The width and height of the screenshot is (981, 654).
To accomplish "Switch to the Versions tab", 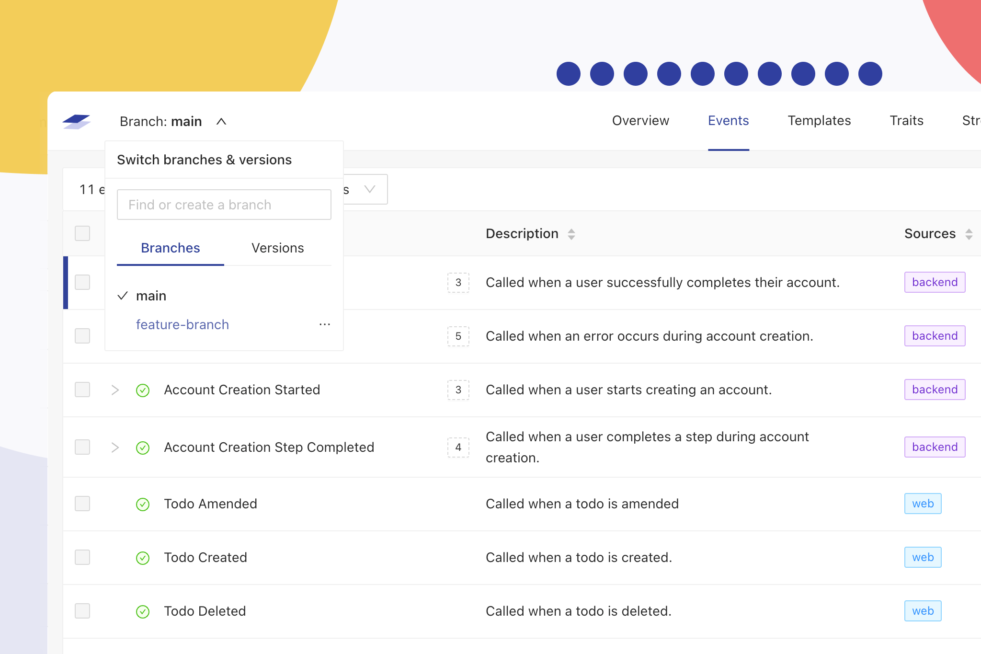I will point(277,248).
